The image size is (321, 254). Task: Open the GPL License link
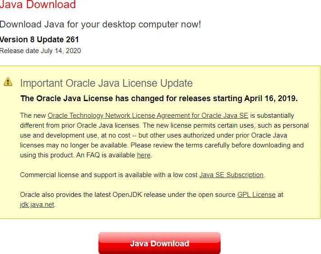tap(256, 195)
